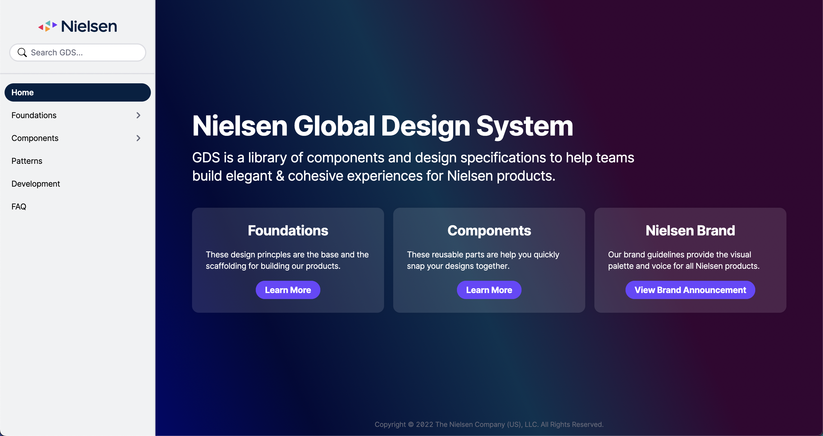Open the Development section
The height and width of the screenshot is (436, 823).
click(x=35, y=184)
